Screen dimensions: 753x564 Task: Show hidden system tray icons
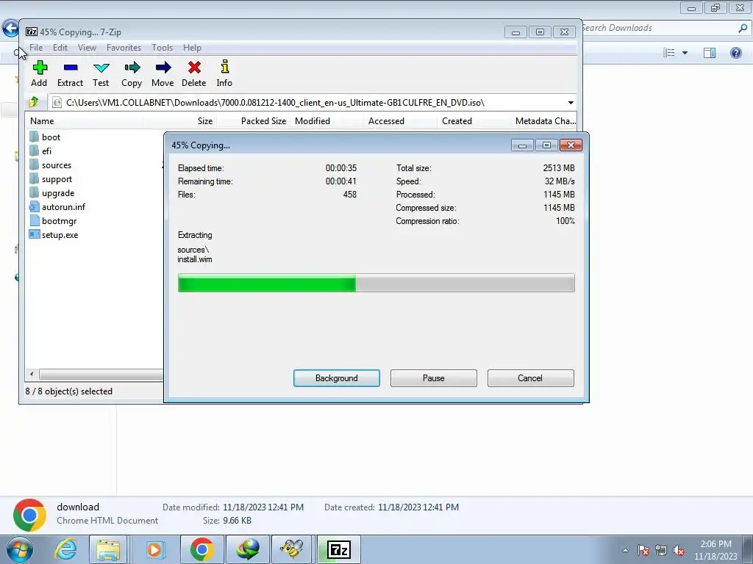pos(625,550)
